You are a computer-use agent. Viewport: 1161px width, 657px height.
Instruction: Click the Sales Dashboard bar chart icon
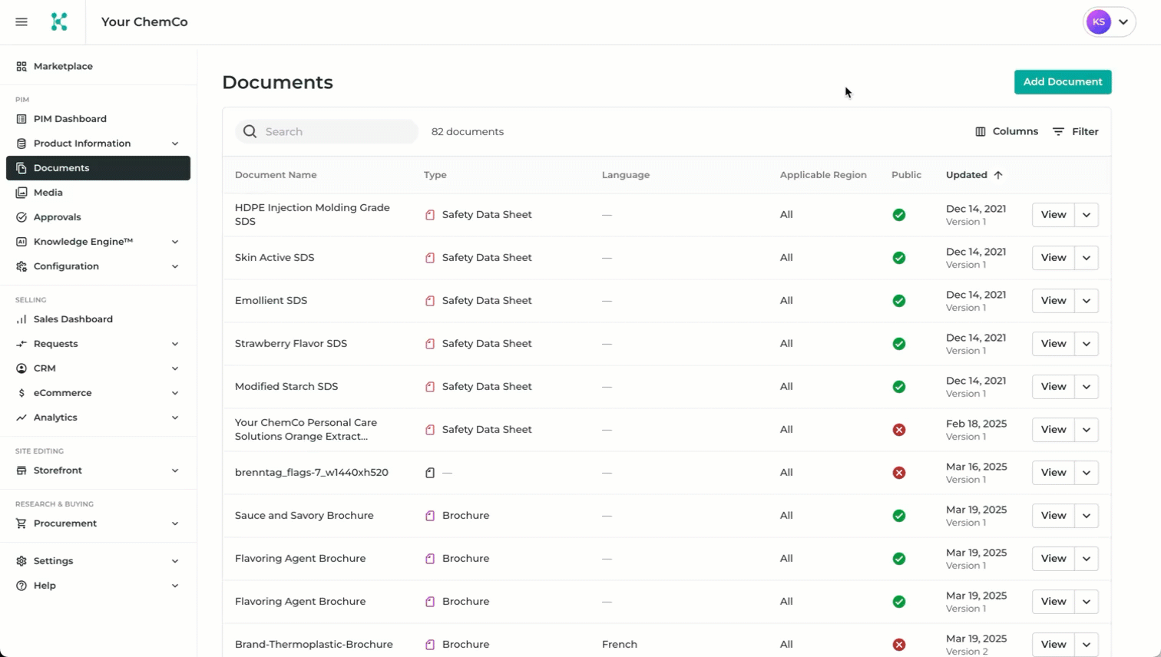[21, 319]
